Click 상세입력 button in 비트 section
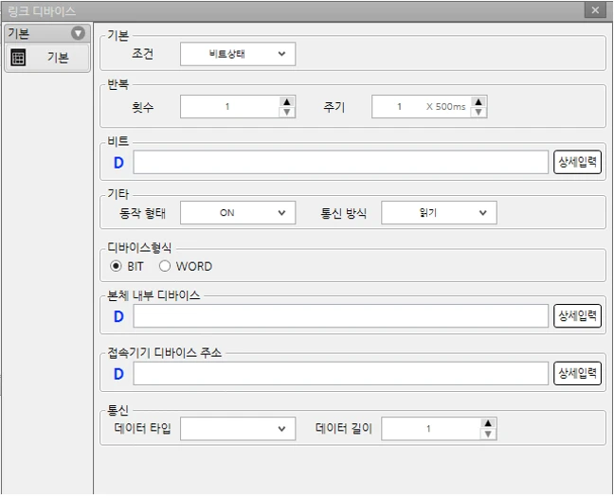The image size is (614, 498). pos(577,162)
